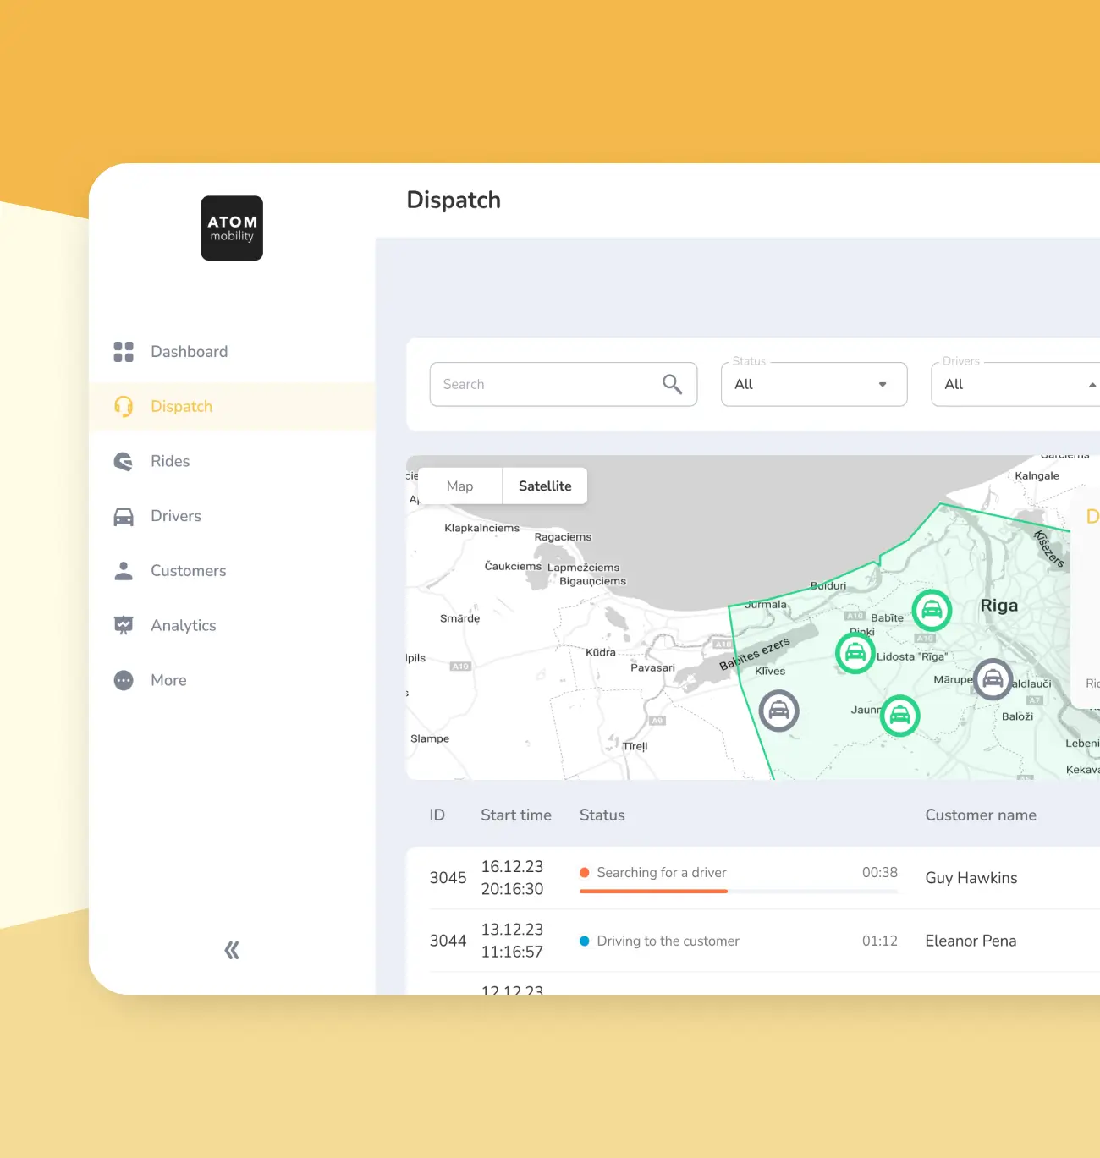Click the More ellipsis icon
The image size is (1100, 1158).
click(x=124, y=680)
